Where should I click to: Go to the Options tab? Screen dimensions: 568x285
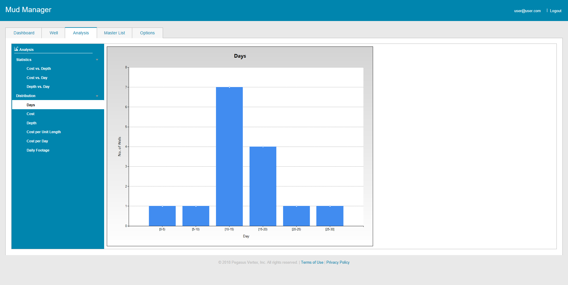[147, 33]
